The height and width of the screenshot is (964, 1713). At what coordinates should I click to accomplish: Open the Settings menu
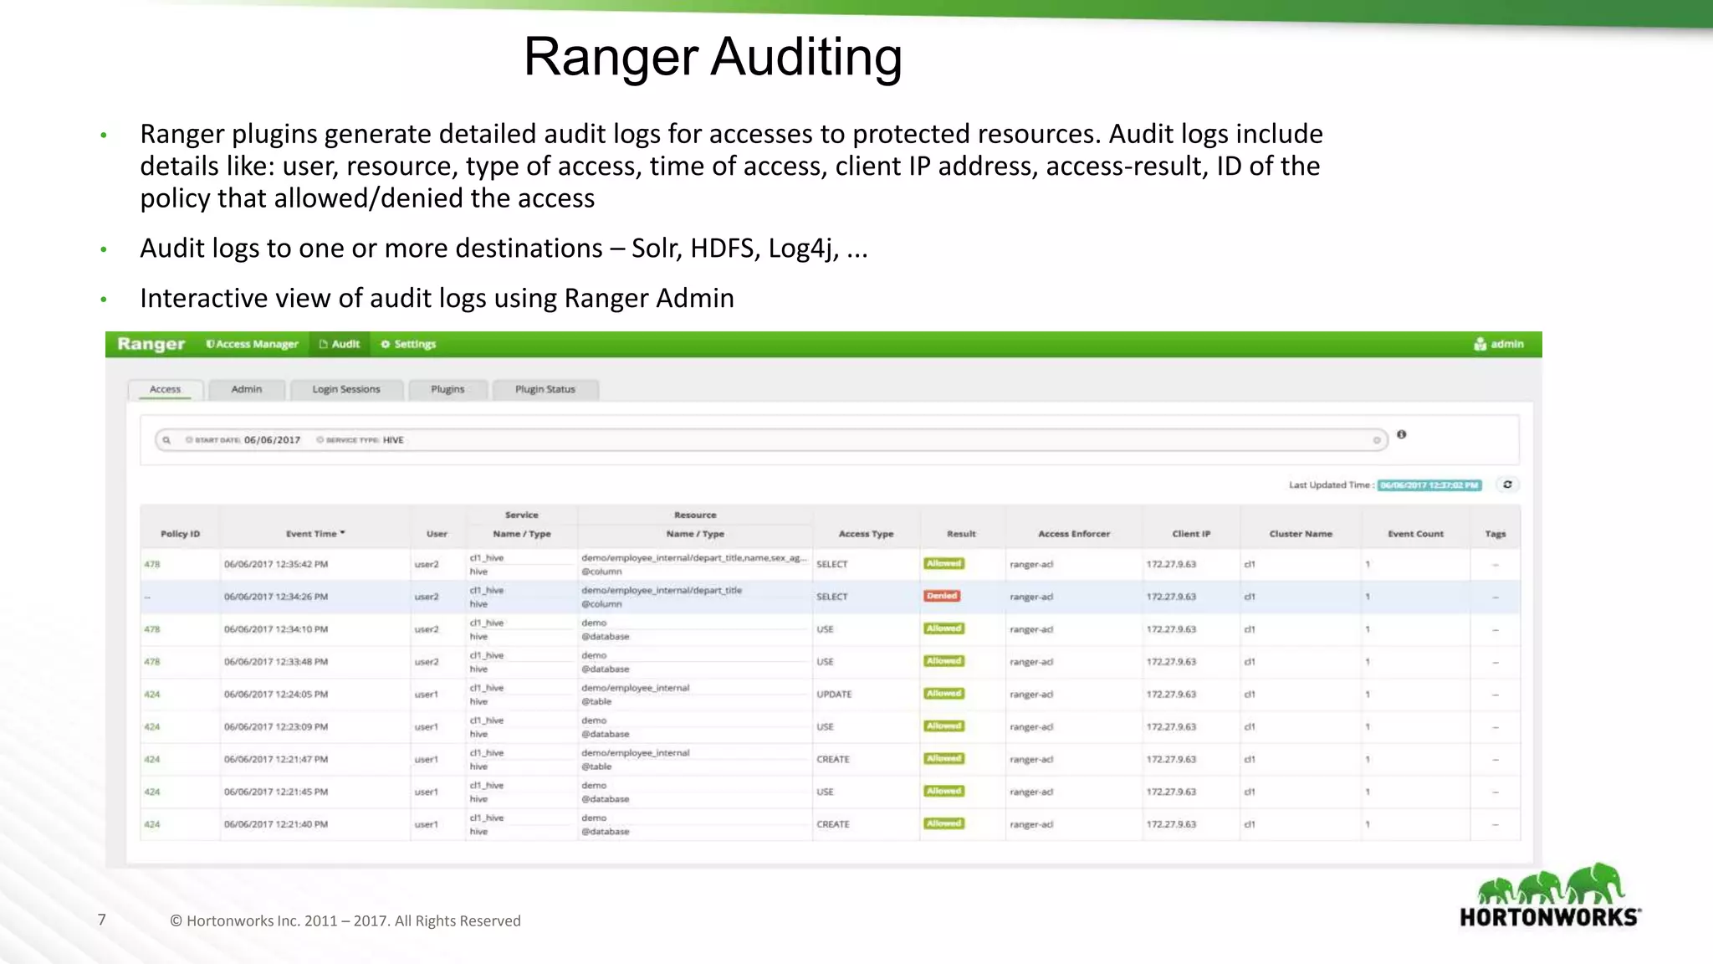coord(408,344)
